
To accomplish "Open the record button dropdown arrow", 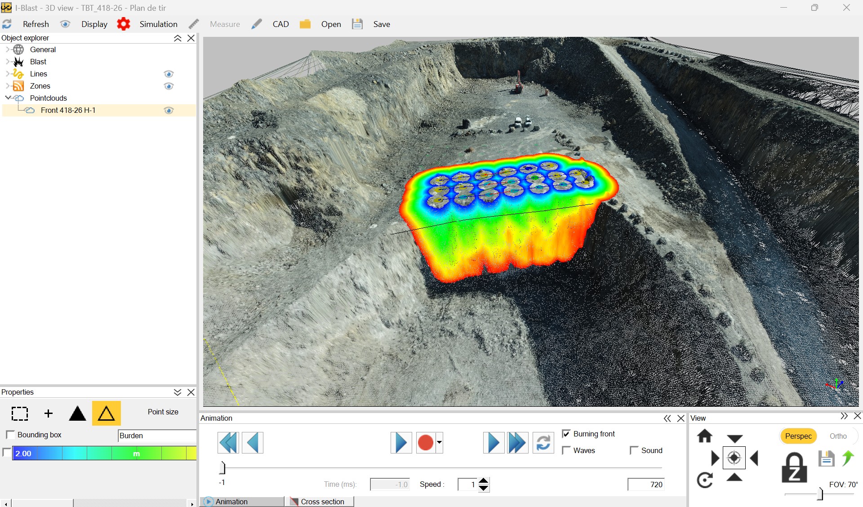I will point(440,443).
